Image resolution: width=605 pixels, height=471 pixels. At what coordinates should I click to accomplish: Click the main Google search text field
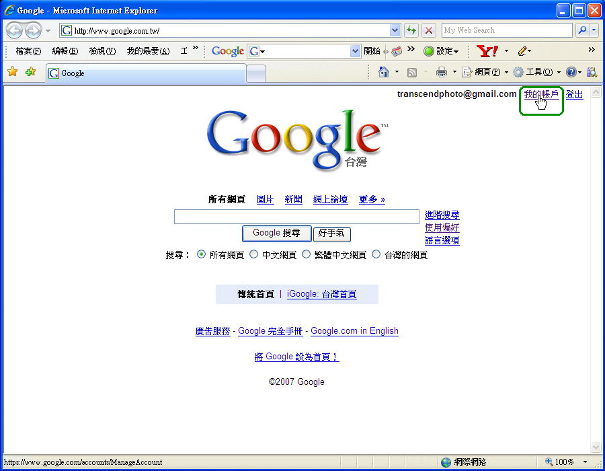pyautogui.click(x=296, y=217)
